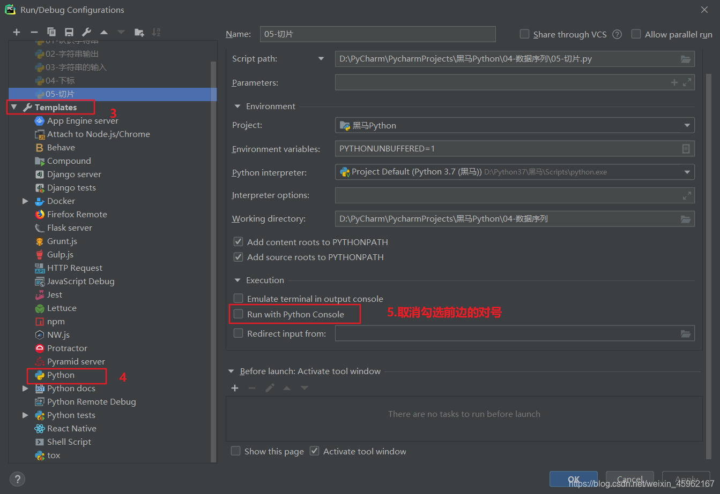Select the 04-下标 configuration

coord(60,81)
